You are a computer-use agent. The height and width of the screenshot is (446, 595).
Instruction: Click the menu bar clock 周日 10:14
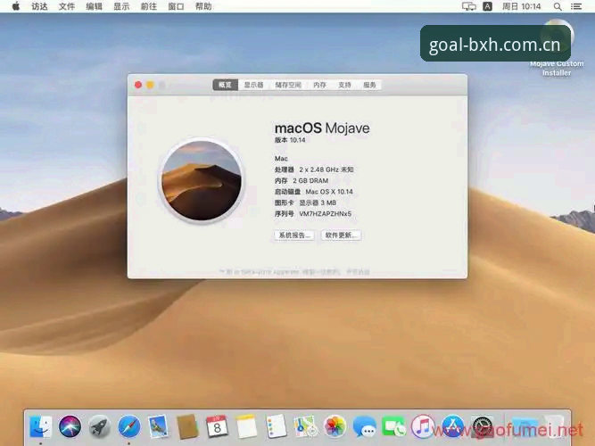point(521,6)
